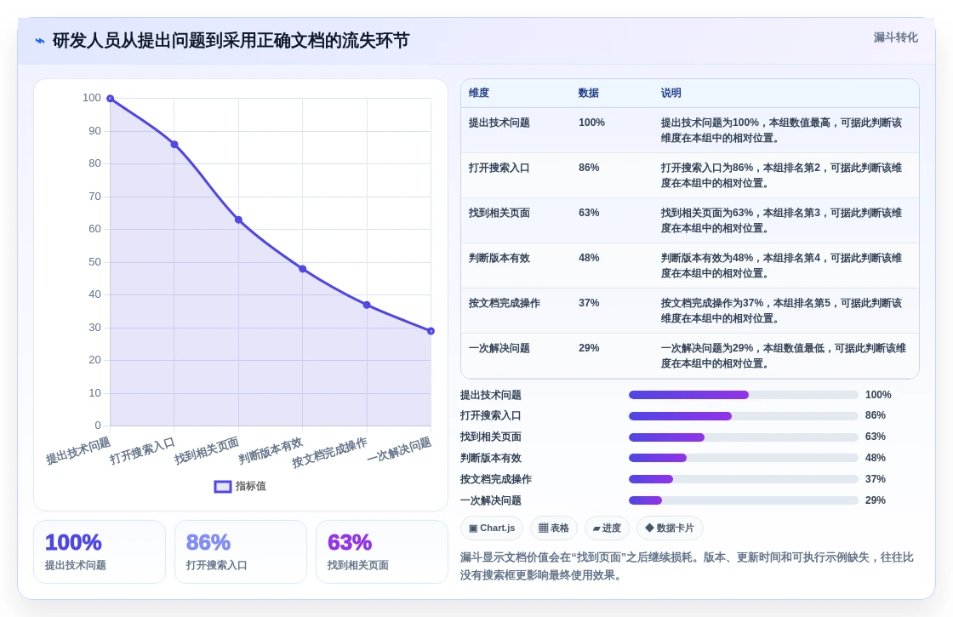Screen dimensions: 953x617
Task: Click the chart data point at 100
Action: [110, 99]
